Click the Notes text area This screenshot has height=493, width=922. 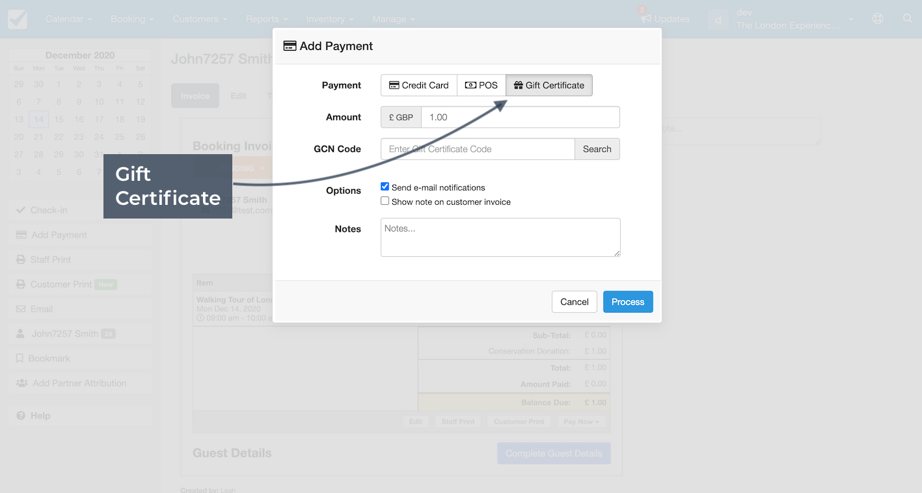(500, 237)
